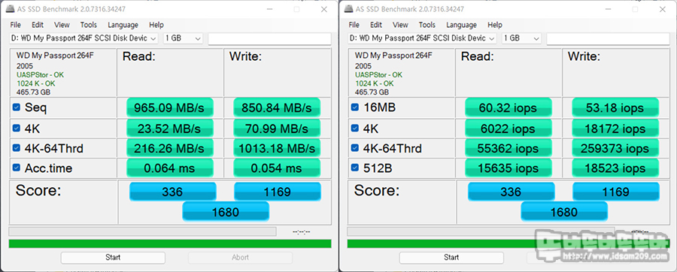Open drive selector dropdown in left window
This screenshot has height=272, width=677.
point(83,38)
